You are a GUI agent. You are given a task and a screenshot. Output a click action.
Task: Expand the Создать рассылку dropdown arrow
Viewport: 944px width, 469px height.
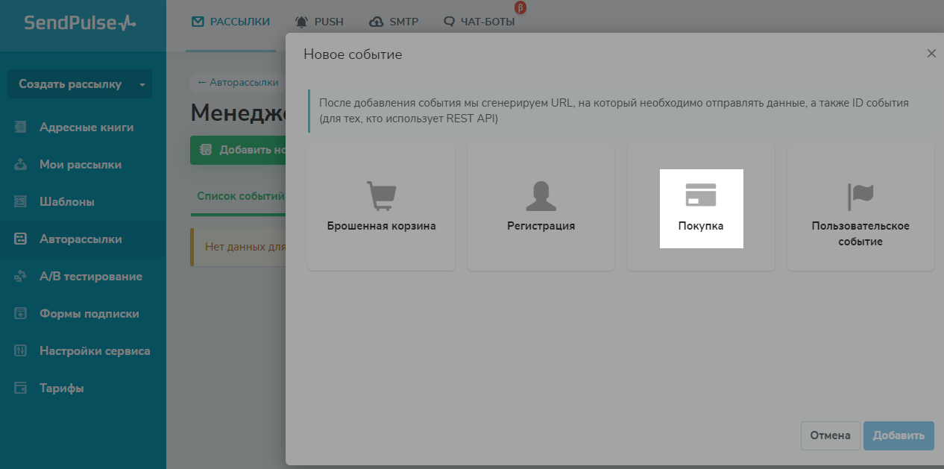(142, 84)
